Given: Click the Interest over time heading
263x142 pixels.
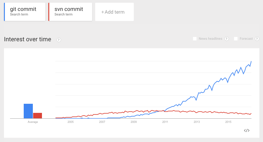Looking at the screenshot, I should 28,39.
